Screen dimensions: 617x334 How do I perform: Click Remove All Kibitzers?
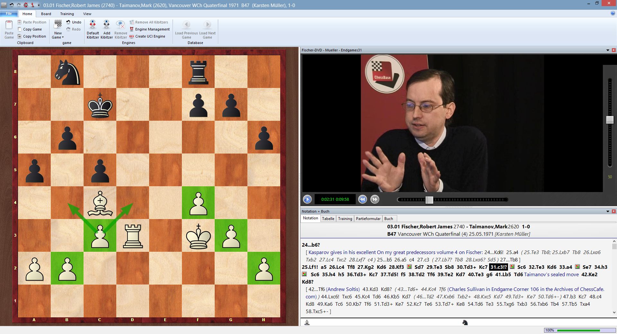[x=149, y=22]
